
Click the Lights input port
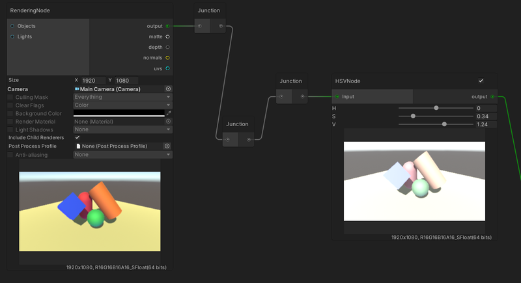click(x=12, y=37)
